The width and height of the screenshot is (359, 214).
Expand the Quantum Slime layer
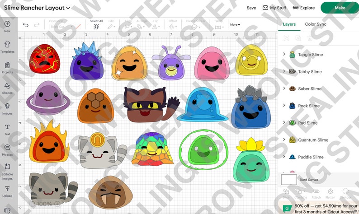point(284,140)
